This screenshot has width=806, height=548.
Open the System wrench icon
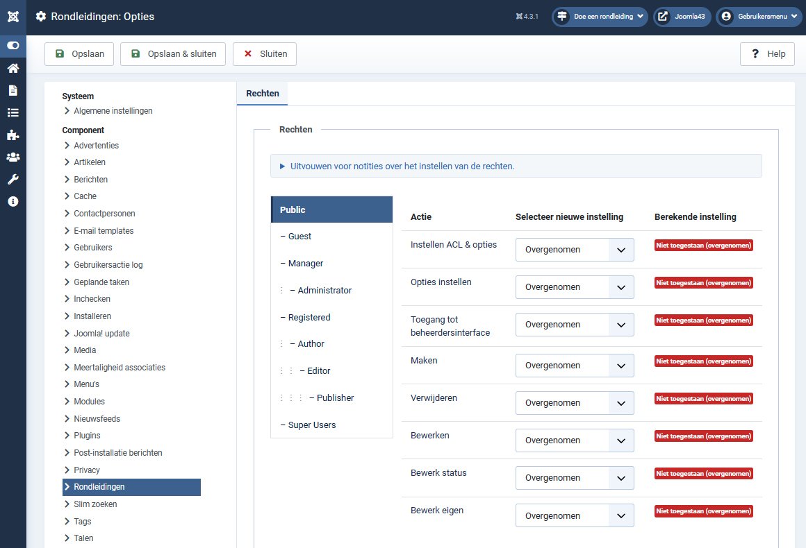(x=13, y=179)
